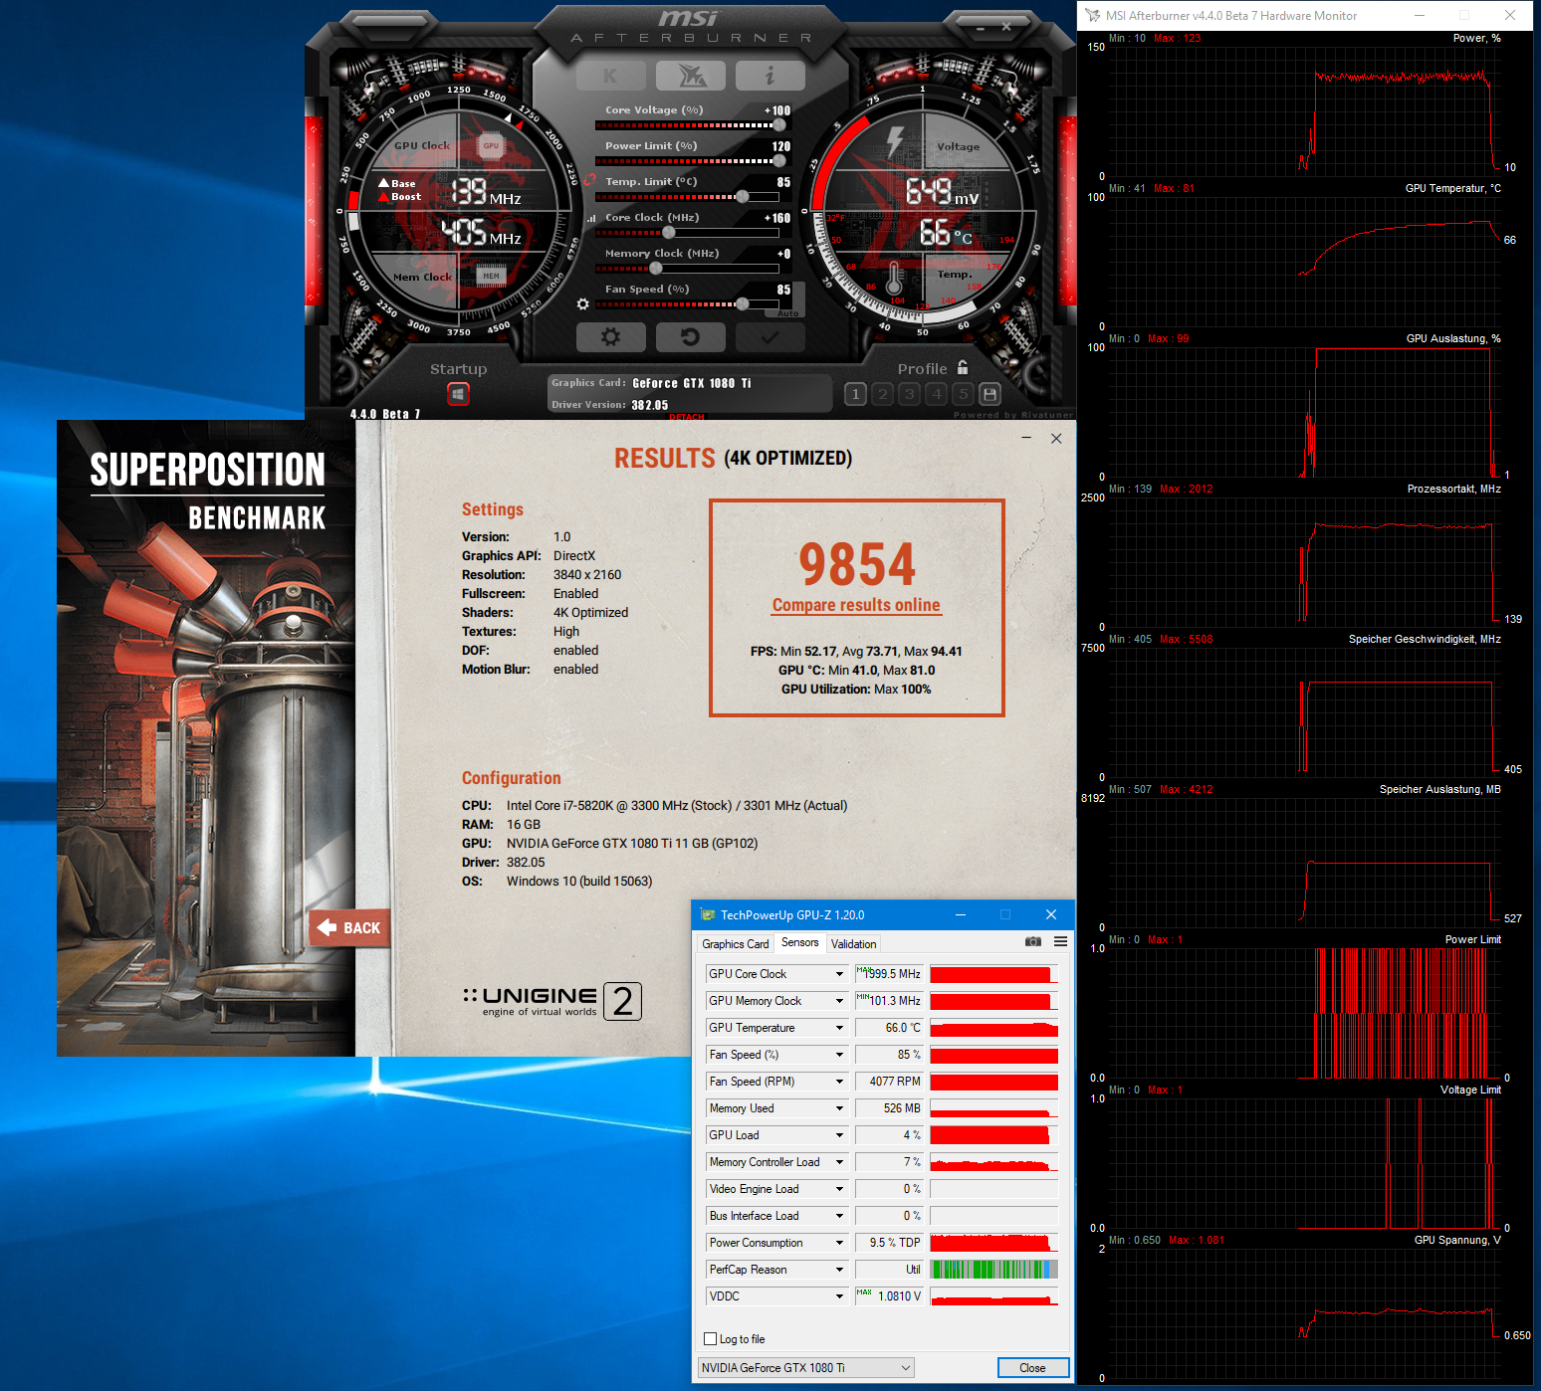Click the GPU-Z title bar app icon
The image size is (1541, 1391).
click(708, 914)
